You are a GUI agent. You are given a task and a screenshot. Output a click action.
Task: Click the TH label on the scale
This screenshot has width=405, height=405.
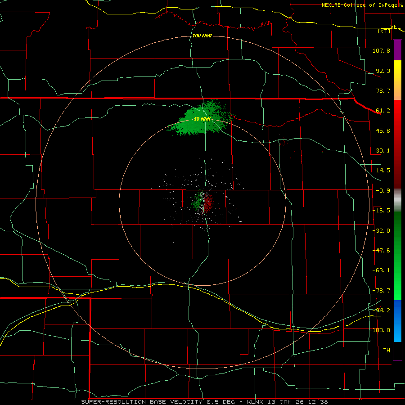point(387,351)
